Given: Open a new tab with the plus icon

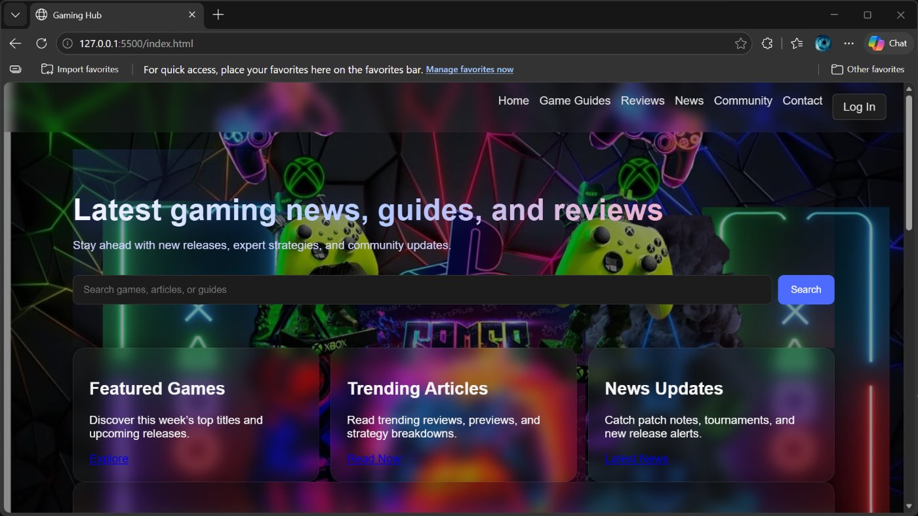Looking at the screenshot, I should tap(218, 14).
